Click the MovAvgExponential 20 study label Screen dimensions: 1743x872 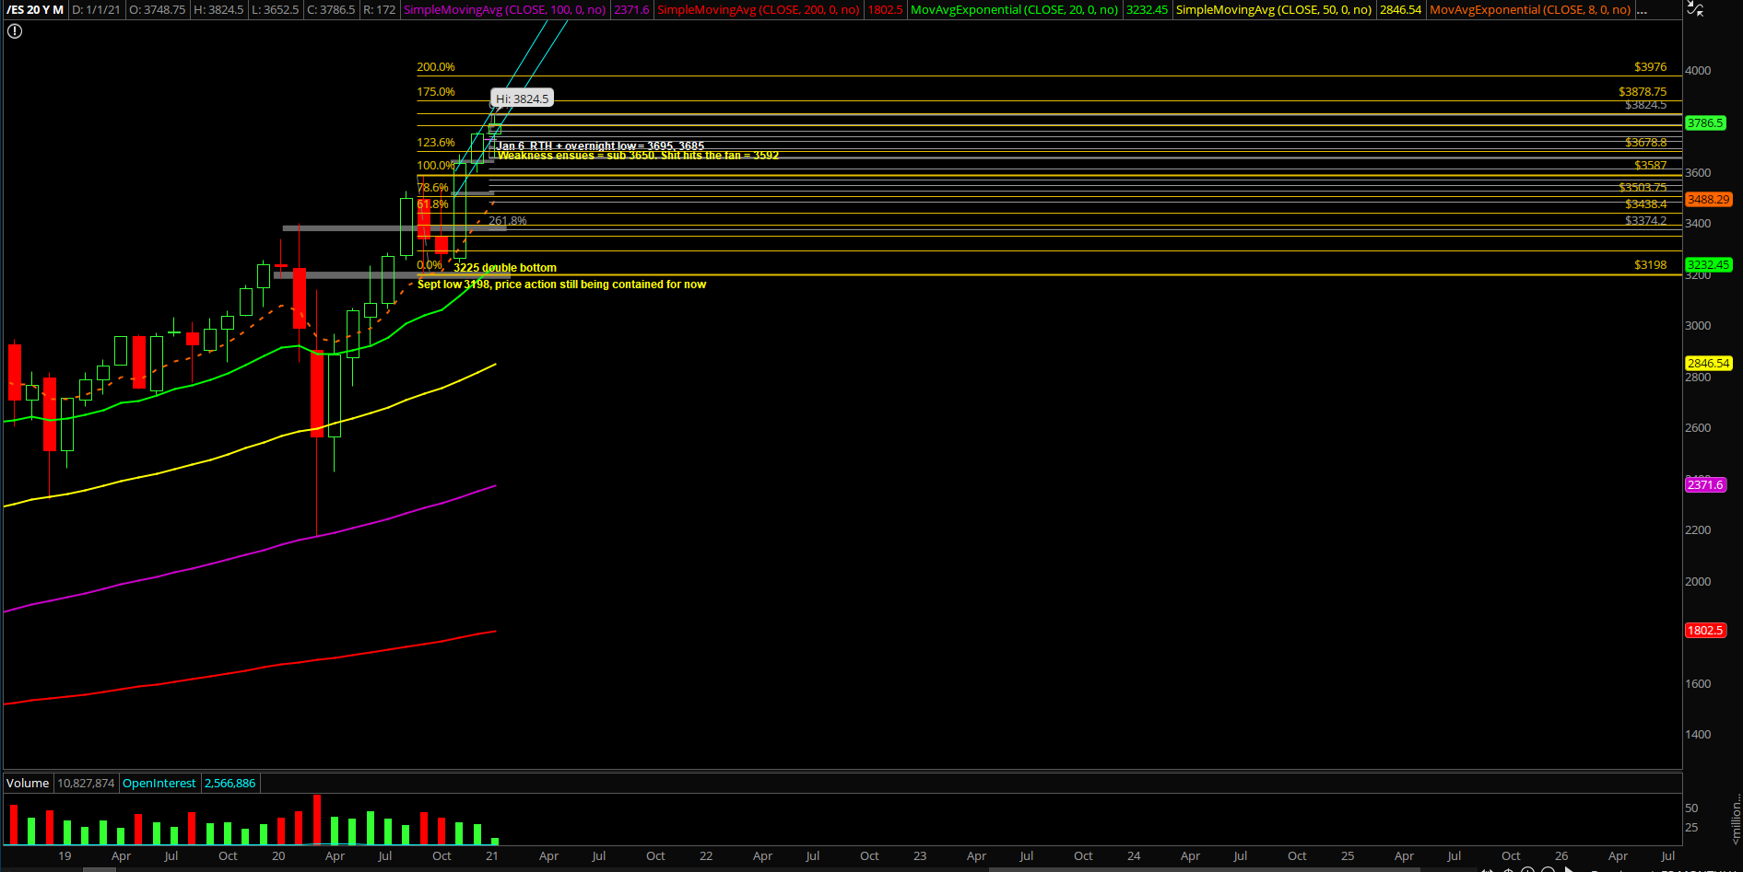point(1014,10)
